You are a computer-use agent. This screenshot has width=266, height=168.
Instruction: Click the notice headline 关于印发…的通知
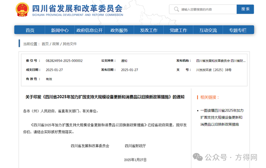pyautogui.click(x=105, y=97)
